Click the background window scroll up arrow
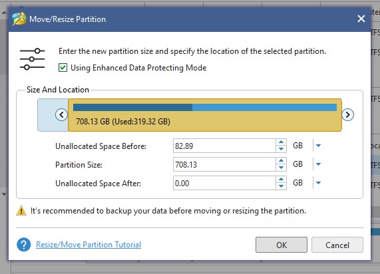Image resolution: width=380 pixels, height=274 pixels. coord(4,13)
